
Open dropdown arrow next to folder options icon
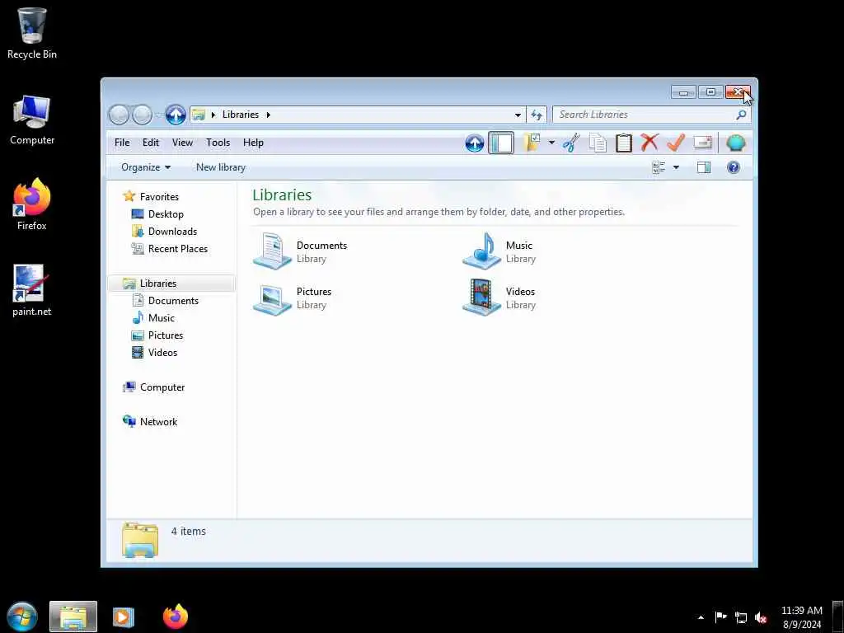551,143
